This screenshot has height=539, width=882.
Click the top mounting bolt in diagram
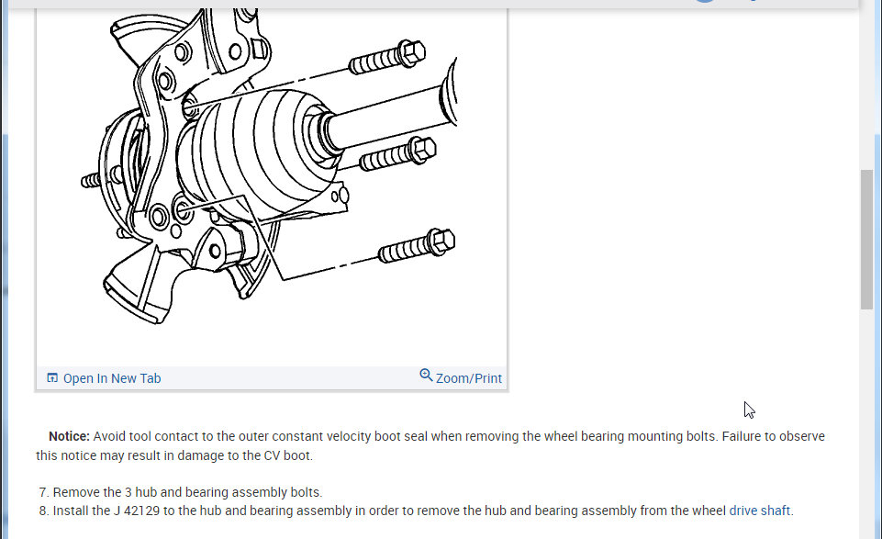[x=387, y=57]
